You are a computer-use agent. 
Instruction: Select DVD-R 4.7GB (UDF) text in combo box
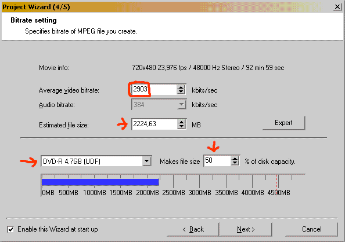point(71,162)
